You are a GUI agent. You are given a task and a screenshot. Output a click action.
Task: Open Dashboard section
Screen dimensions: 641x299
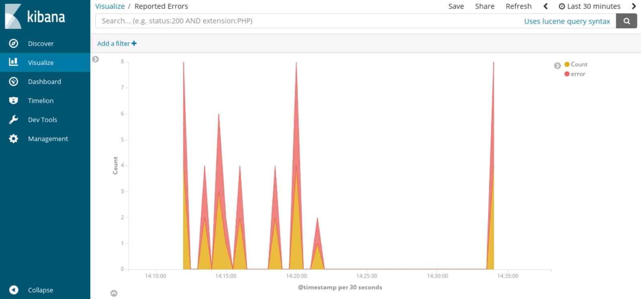[45, 81]
